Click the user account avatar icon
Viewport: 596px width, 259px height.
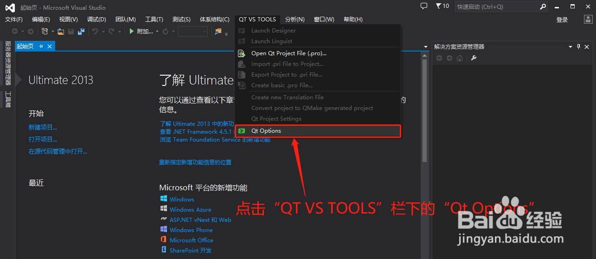tap(587, 19)
